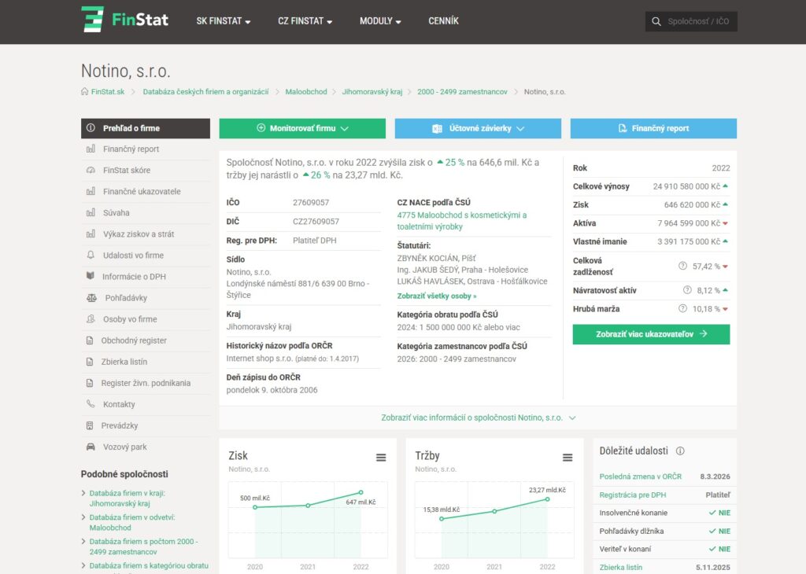Select Finančné ukazovatele in sidebar
The height and width of the screenshot is (574, 806).
142,191
